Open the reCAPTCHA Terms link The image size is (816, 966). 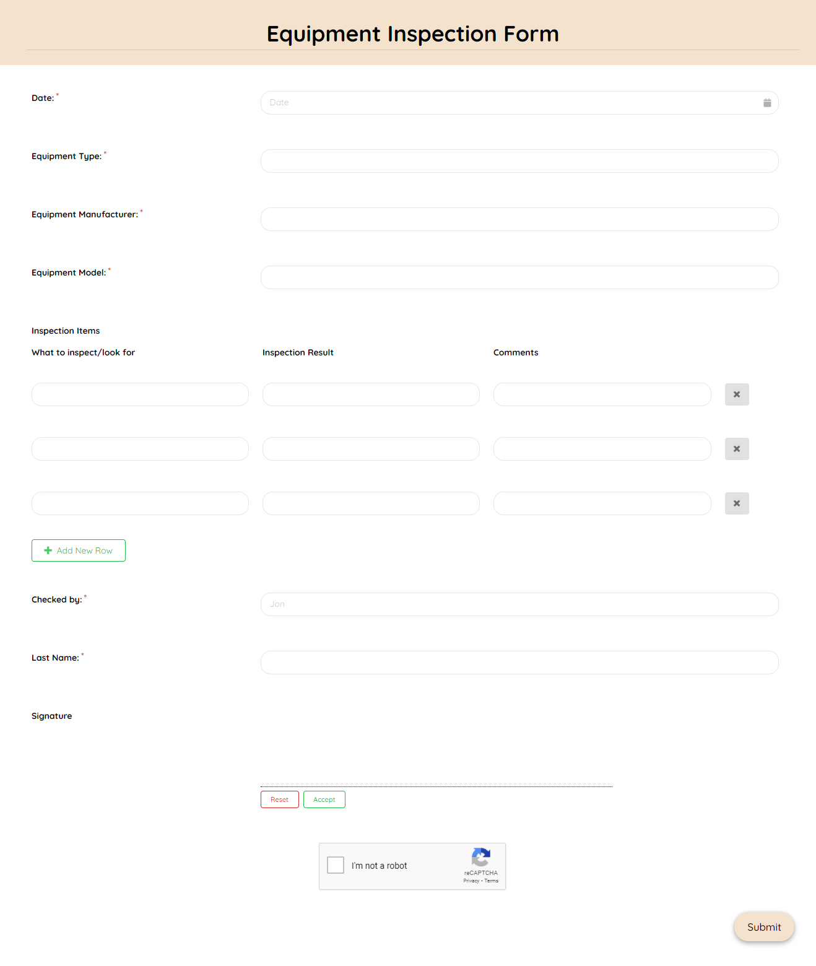pos(492,881)
